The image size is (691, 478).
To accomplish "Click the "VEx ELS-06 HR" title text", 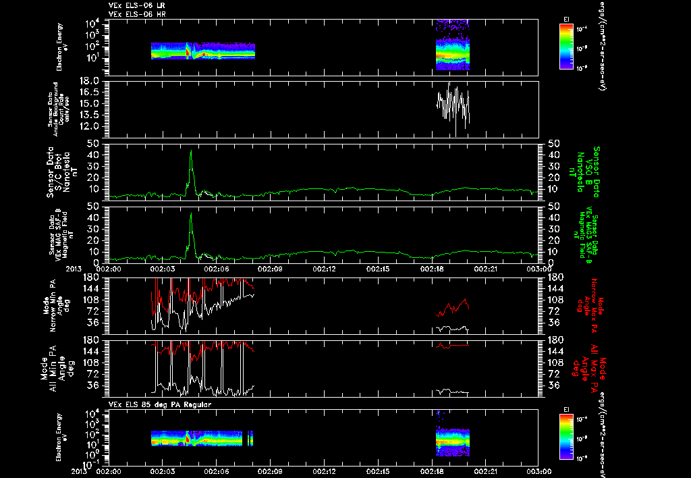I will (137, 15).
